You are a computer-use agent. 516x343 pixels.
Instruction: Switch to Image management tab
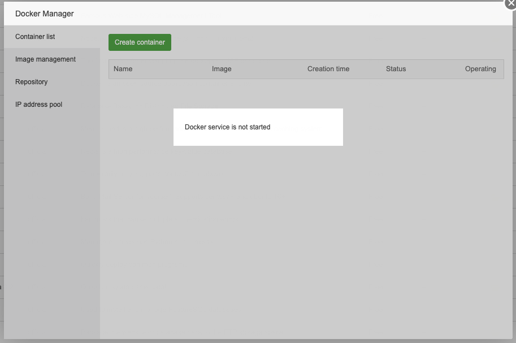click(x=52, y=59)
